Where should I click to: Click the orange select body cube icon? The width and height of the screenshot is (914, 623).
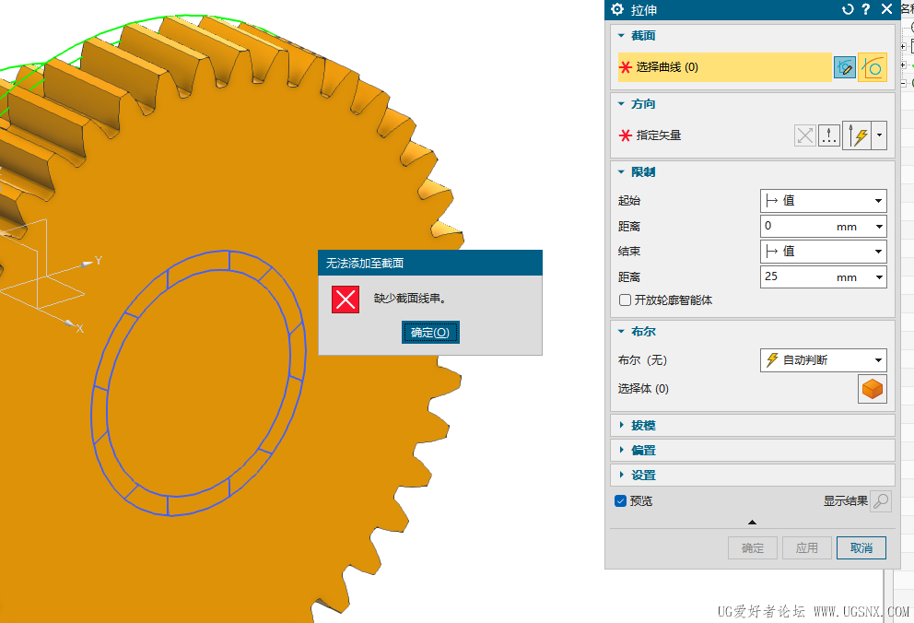pos(873,389)
